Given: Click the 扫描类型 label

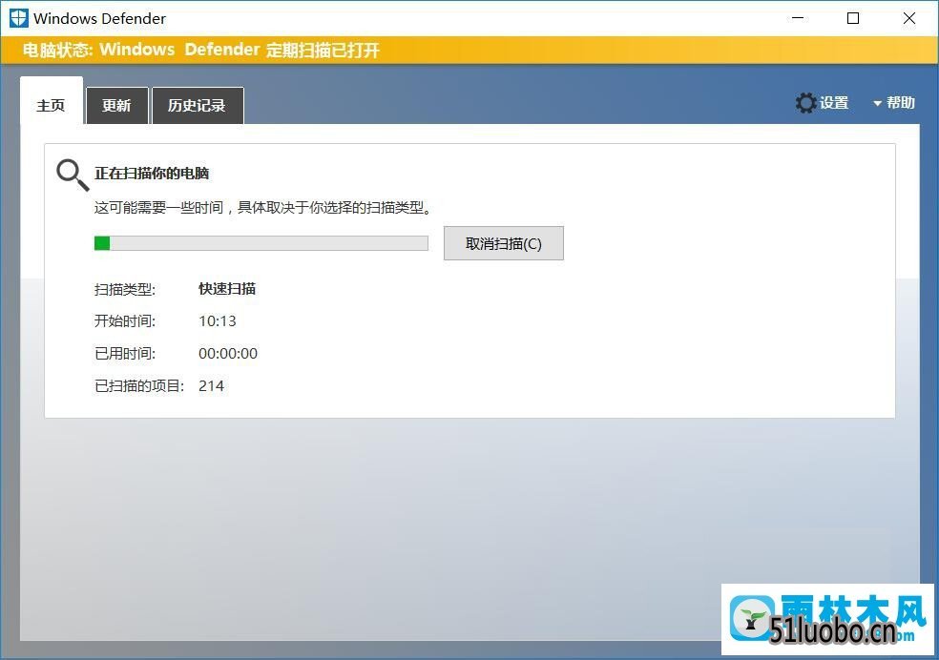Looking at the screenshot, I should 125,290.
